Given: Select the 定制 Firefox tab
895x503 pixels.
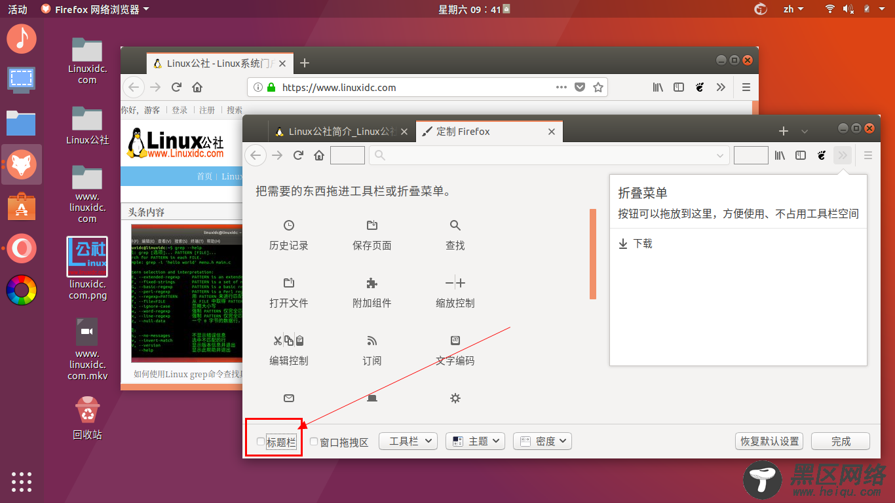Looking at the screenshot, I should click(489, 132).
